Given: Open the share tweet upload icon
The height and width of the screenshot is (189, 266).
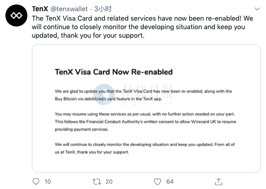Looking at the screenshot, I should pyautogui.click(x=218, y=181).
